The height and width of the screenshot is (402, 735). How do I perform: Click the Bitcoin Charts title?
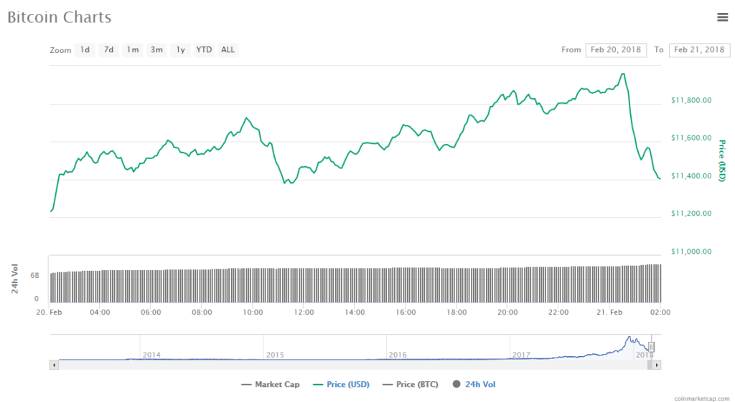point(60,17)
